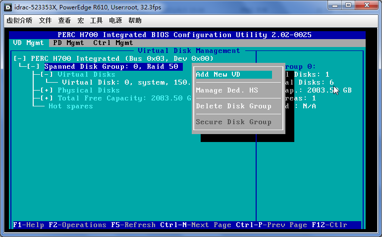The image size is (382, 237).
Task: Collapse the Virtual Disks node
Action: tap(47, 74)
